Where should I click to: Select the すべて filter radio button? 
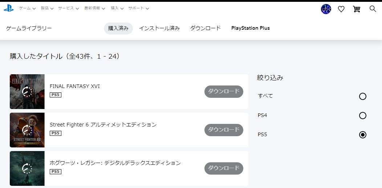tap(362, 96)
